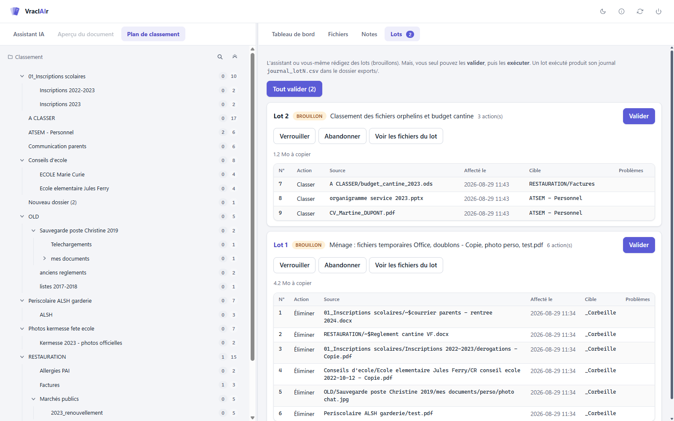Collapse all folders with double chevron icon
This screenshot has height=421, width=674.
[235, 57]
